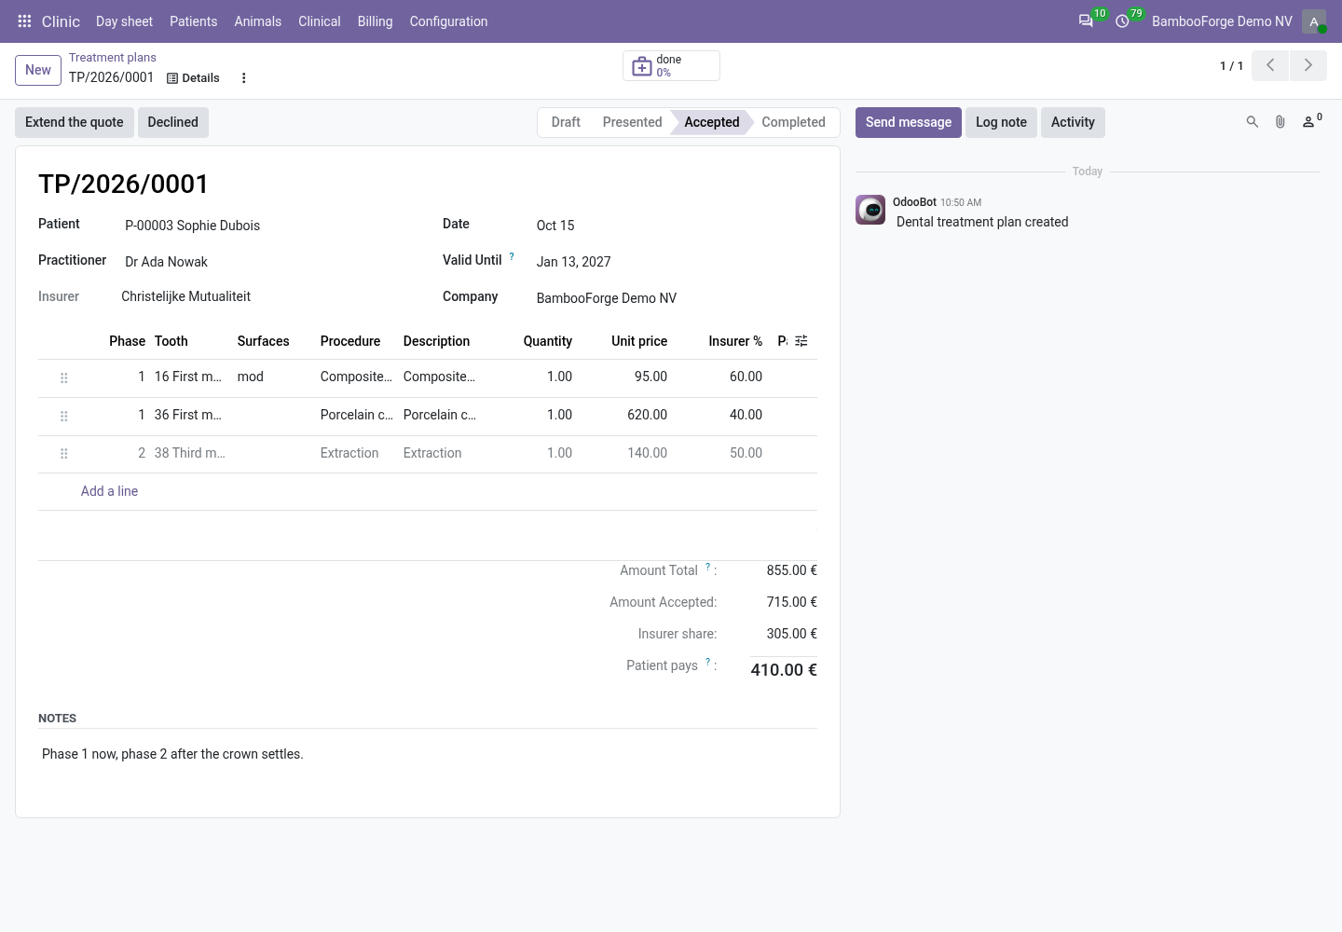The width and height of the screenshot is (1342, 932).
Task: Set status to Draft
Action: pos(566,122)
